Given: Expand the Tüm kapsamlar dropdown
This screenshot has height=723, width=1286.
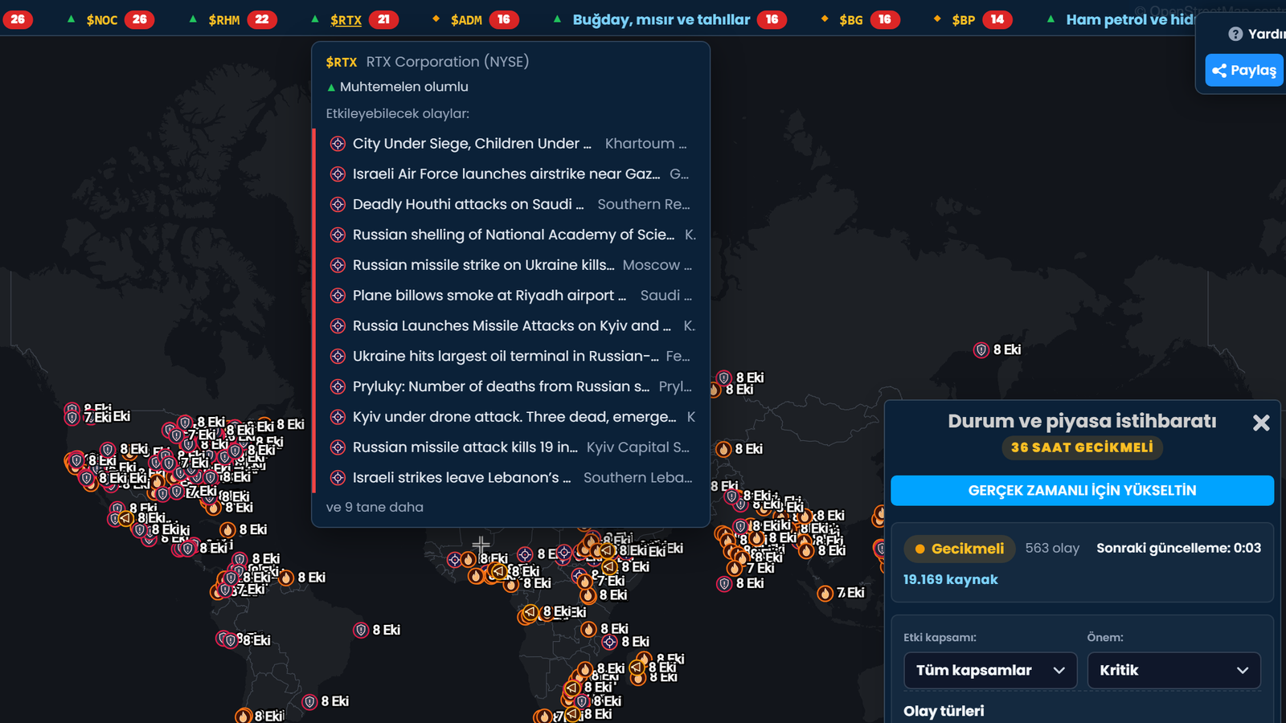Looking at the screenshot, I should (x=990, y=670).
